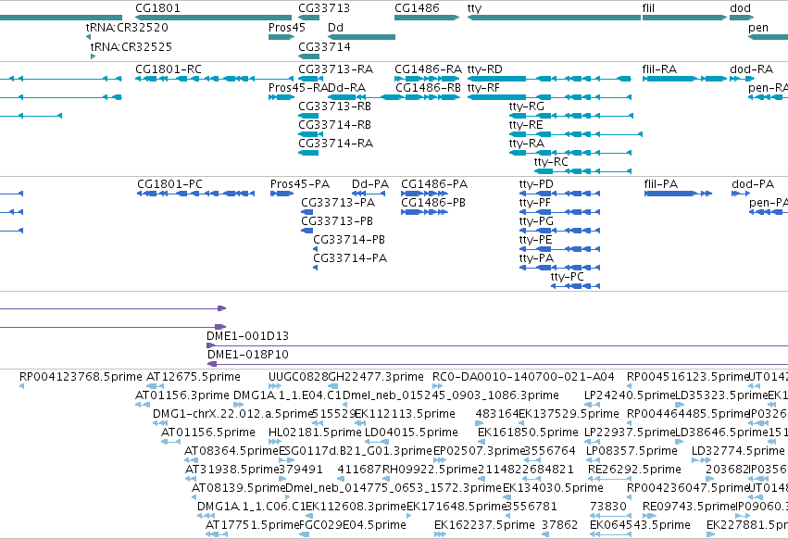Select EST AT08364.5prime marker
The image size is (788, 539).
tap(191, 460)
